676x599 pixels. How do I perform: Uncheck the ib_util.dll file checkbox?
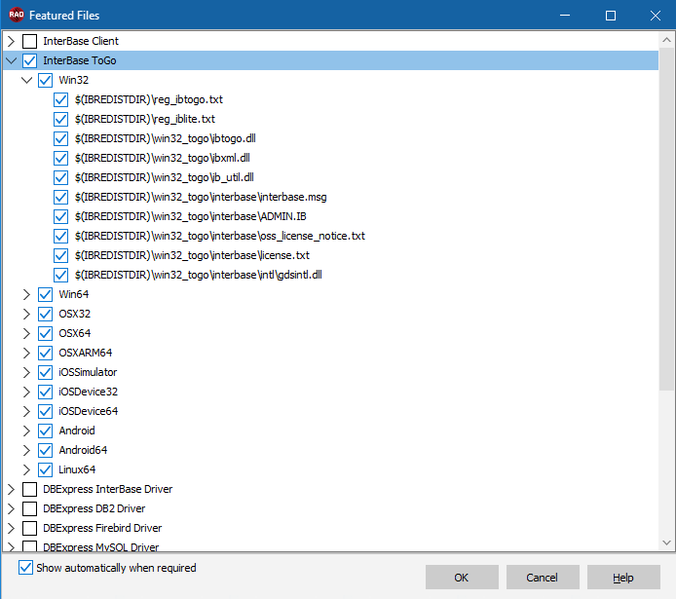60,177
